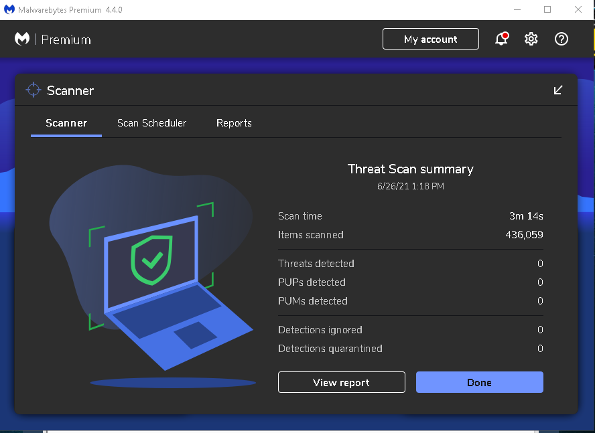Open the notifications bell icon
This screenshot has height=433, width=595.
[502, 39]
